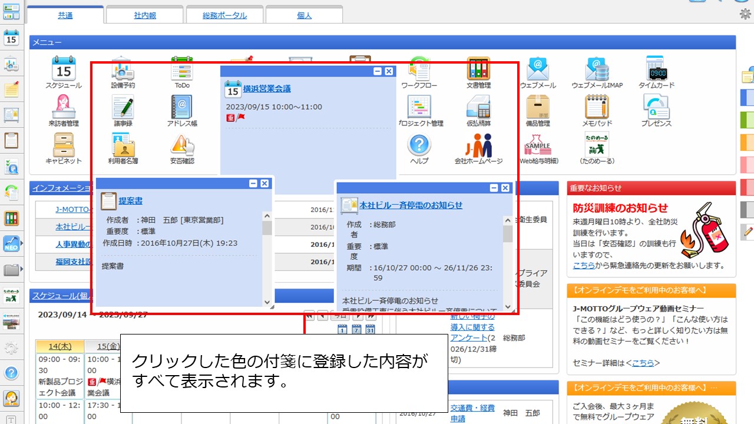
Task: Collapse the 横浜営業会議 sticky note
Action: [x=378, y=71]
